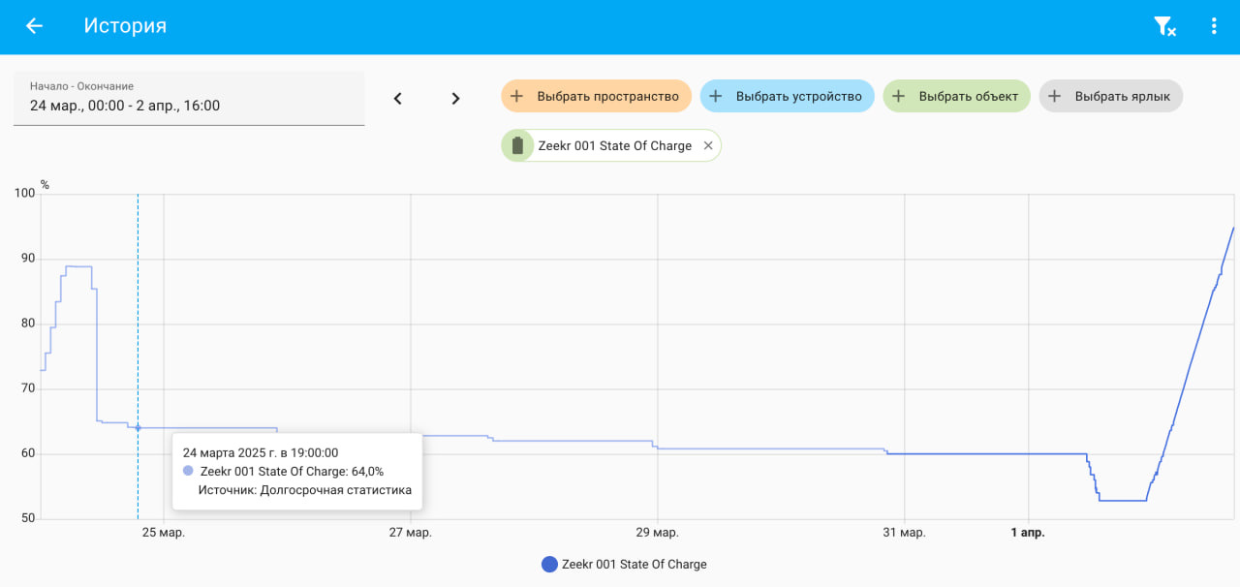
Task: Click plus icon on Выбрать пространство
Action: 517,96
